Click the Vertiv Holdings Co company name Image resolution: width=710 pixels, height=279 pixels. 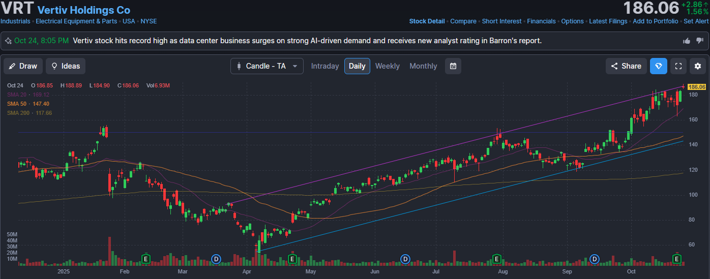click(84, 10)
